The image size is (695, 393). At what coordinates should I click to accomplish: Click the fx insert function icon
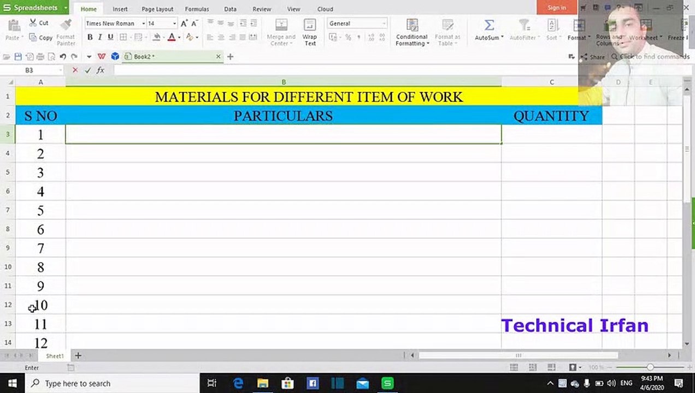pos(101,70)
